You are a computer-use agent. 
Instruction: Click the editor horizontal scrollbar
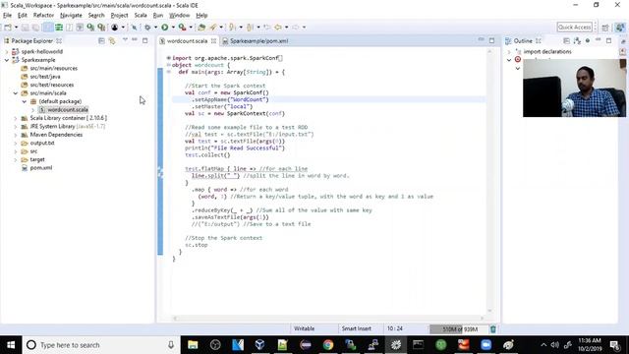tap(329, 319)
